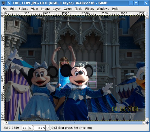Open the px units dropdown
The image size is (150, 132).
click(27, 128)
